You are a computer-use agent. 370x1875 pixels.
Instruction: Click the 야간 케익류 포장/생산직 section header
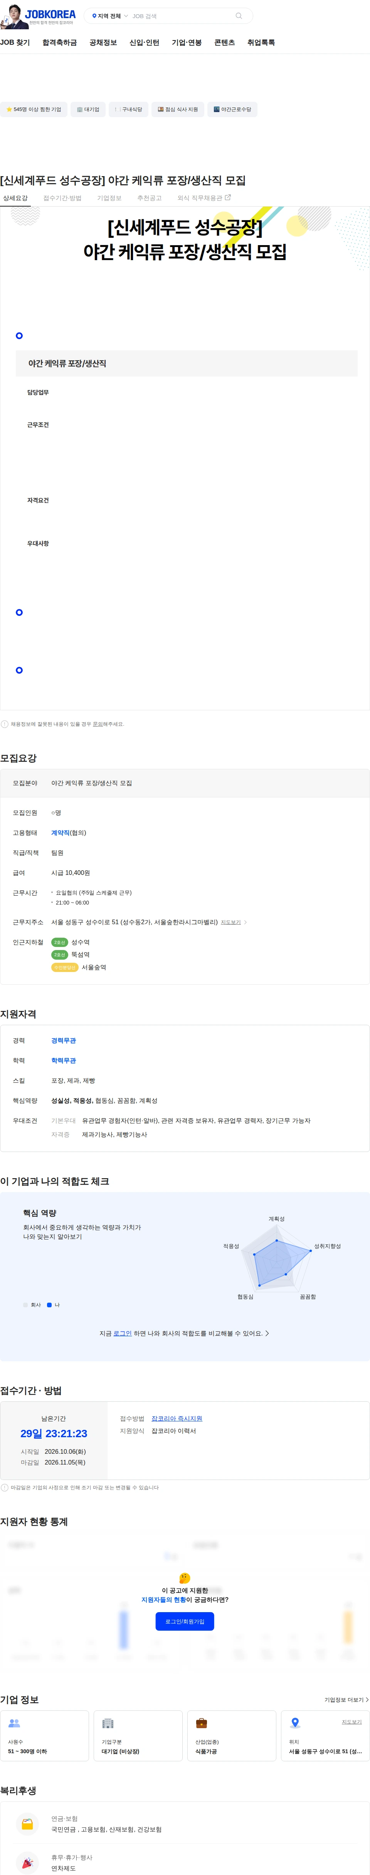pos(187,363)
